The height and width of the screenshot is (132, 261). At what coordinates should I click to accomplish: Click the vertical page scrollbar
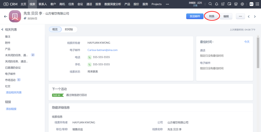point(258,53)
